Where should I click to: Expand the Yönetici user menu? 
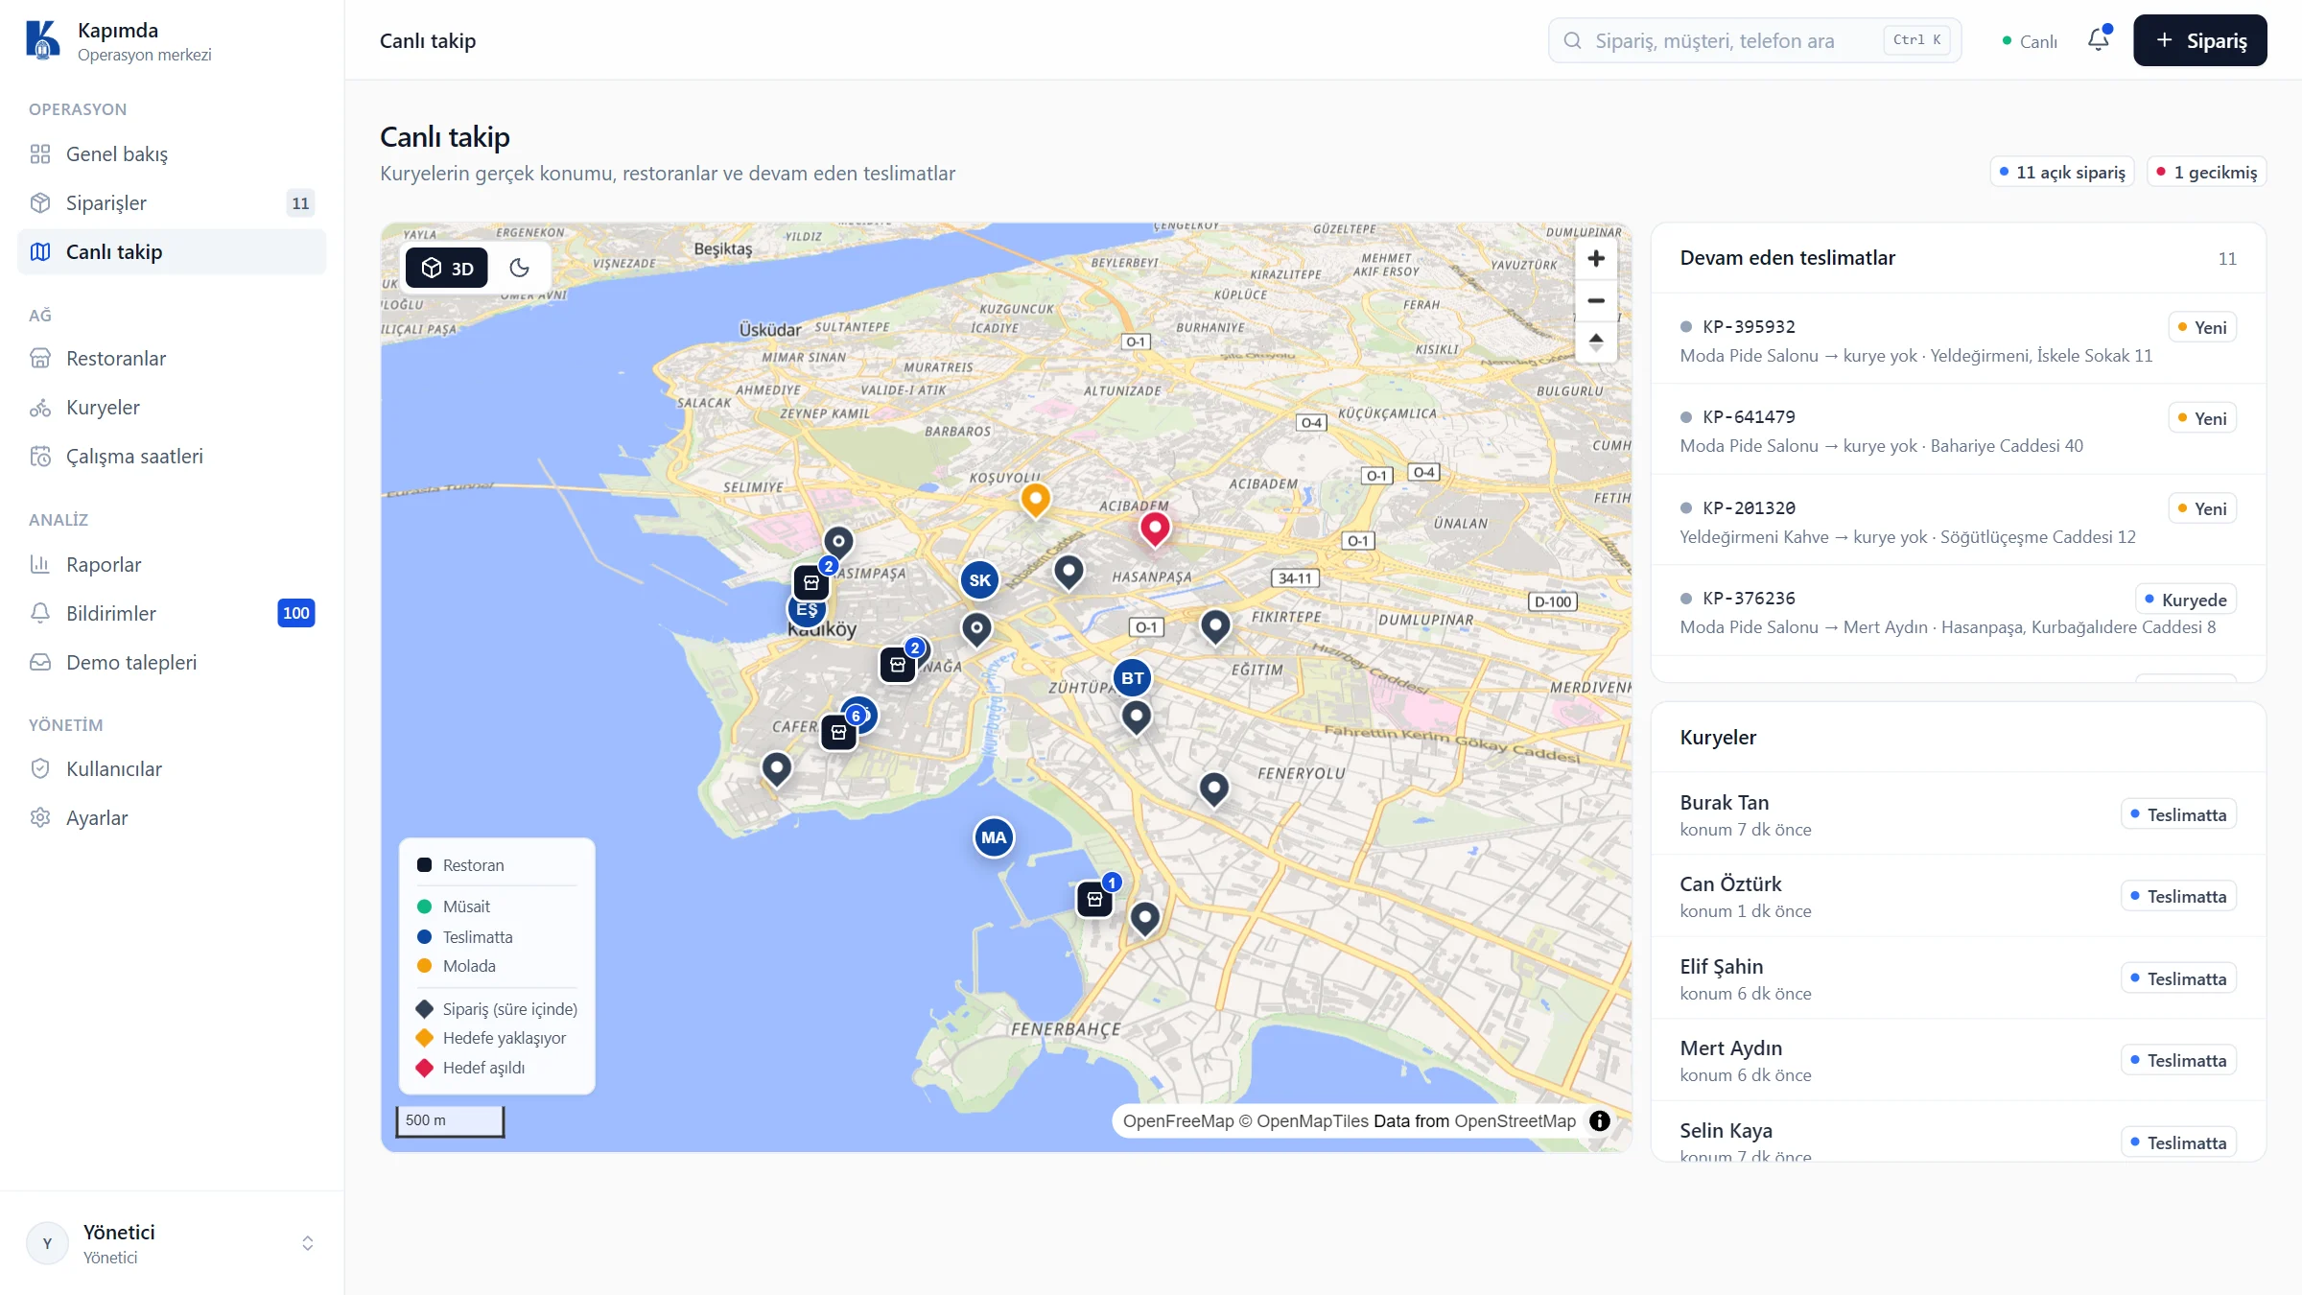coord(172,1243)
